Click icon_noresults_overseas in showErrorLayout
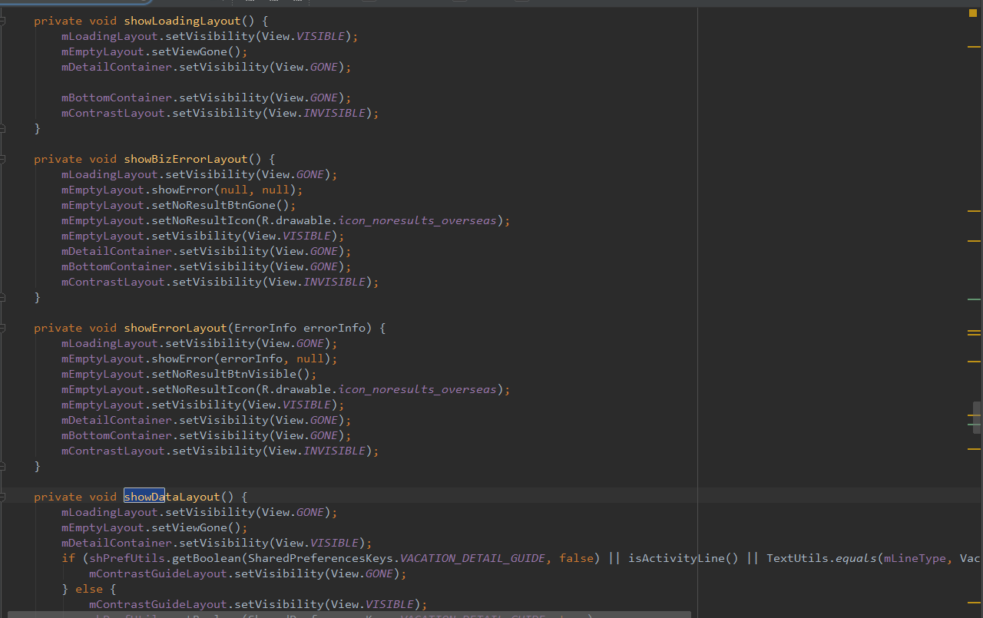This screenshot has height=618, width=983. coord(418,389)
